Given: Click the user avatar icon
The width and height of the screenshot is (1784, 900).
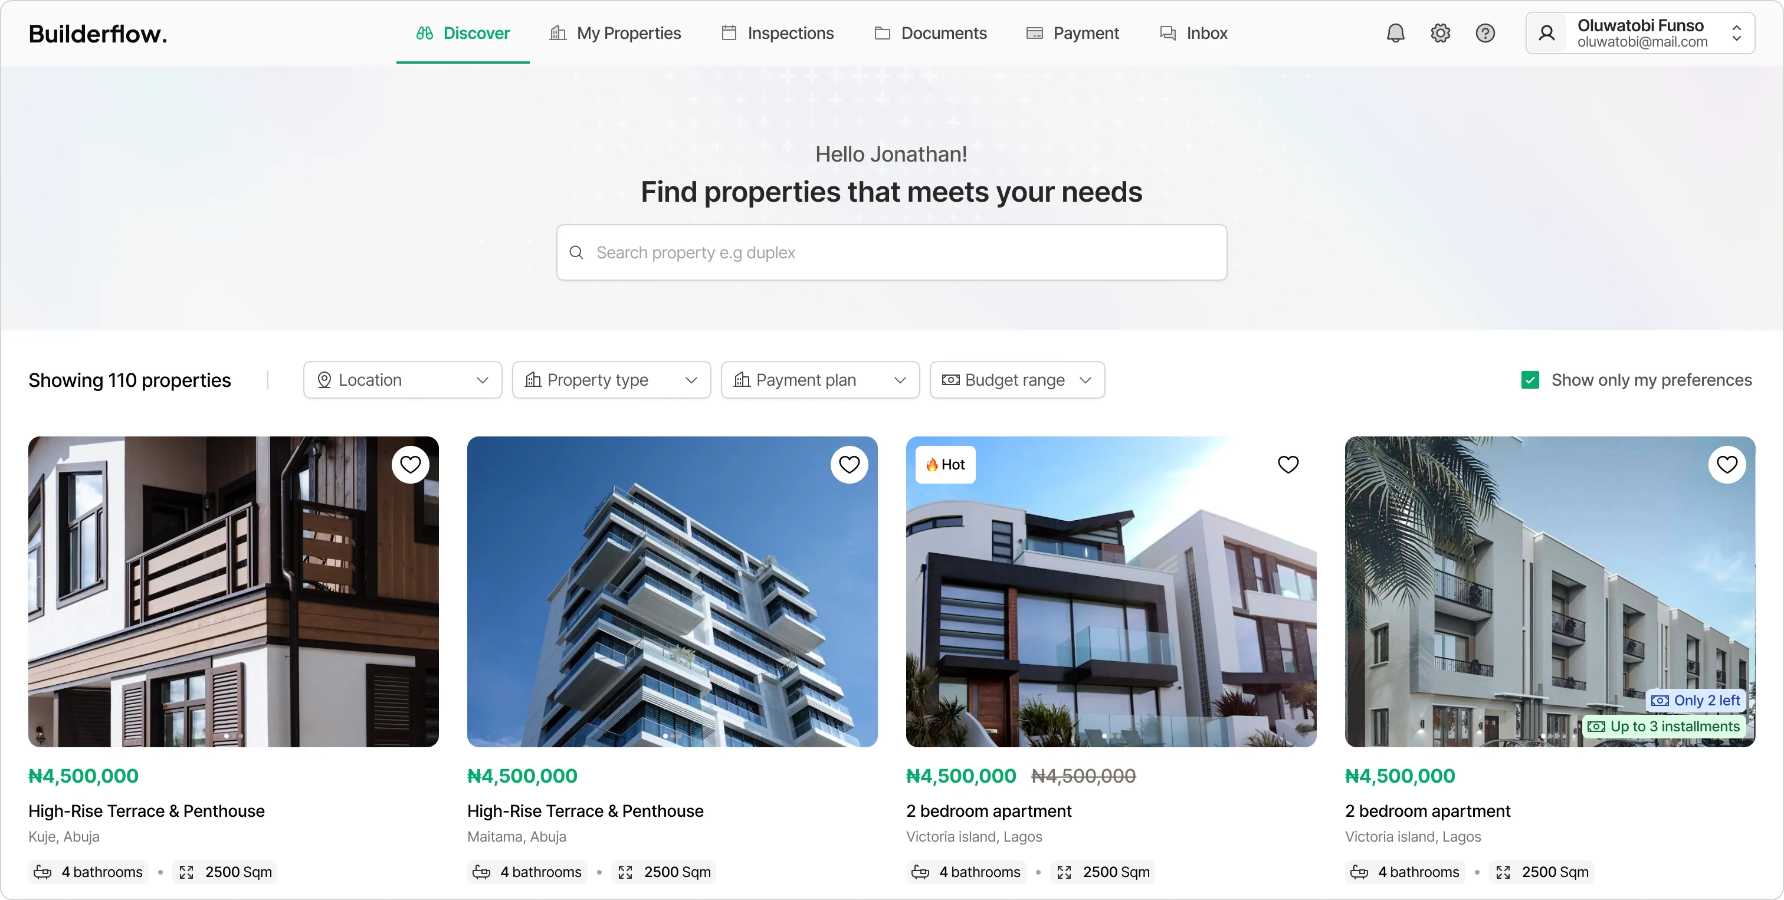Looking at the screenshot, I should [1546, 33].
